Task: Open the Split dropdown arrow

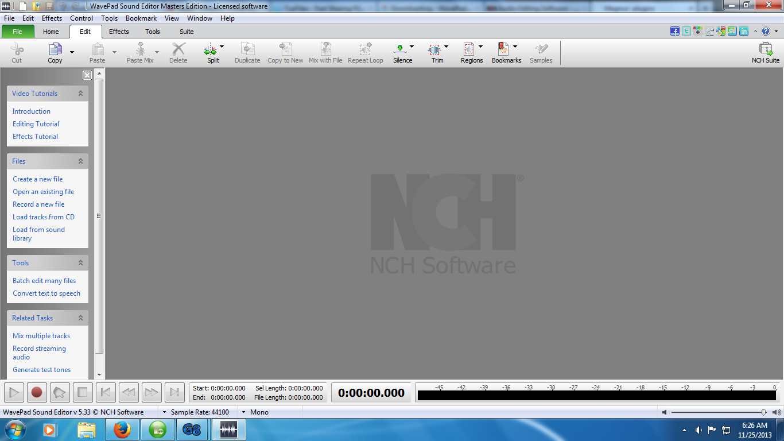Action: coord(222,47)
